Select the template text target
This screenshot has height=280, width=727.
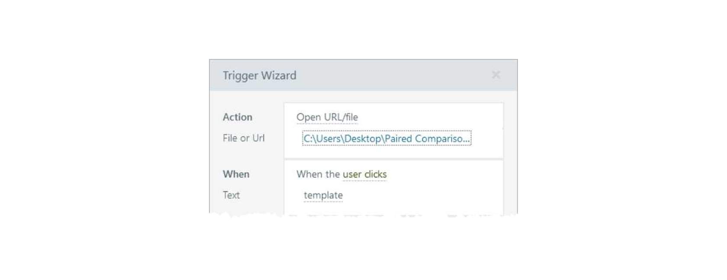pos(323,195)
